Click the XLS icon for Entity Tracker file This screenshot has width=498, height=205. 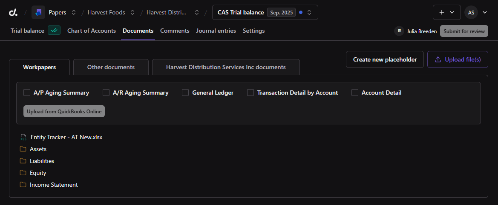point(23,137)
